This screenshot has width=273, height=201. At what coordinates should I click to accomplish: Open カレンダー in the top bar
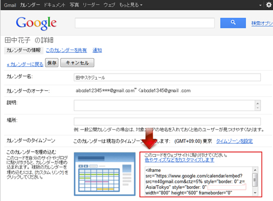coord(30,5)
